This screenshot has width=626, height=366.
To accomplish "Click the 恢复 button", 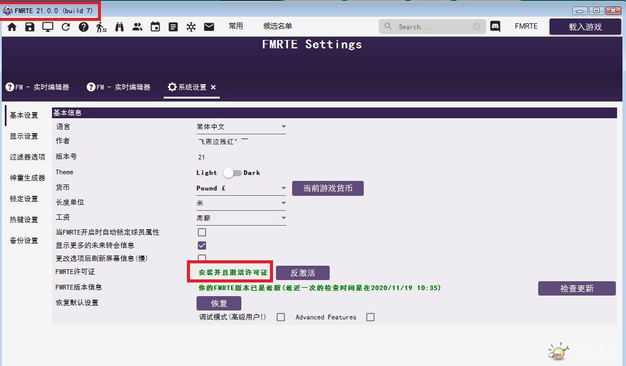I will point(219,303).
